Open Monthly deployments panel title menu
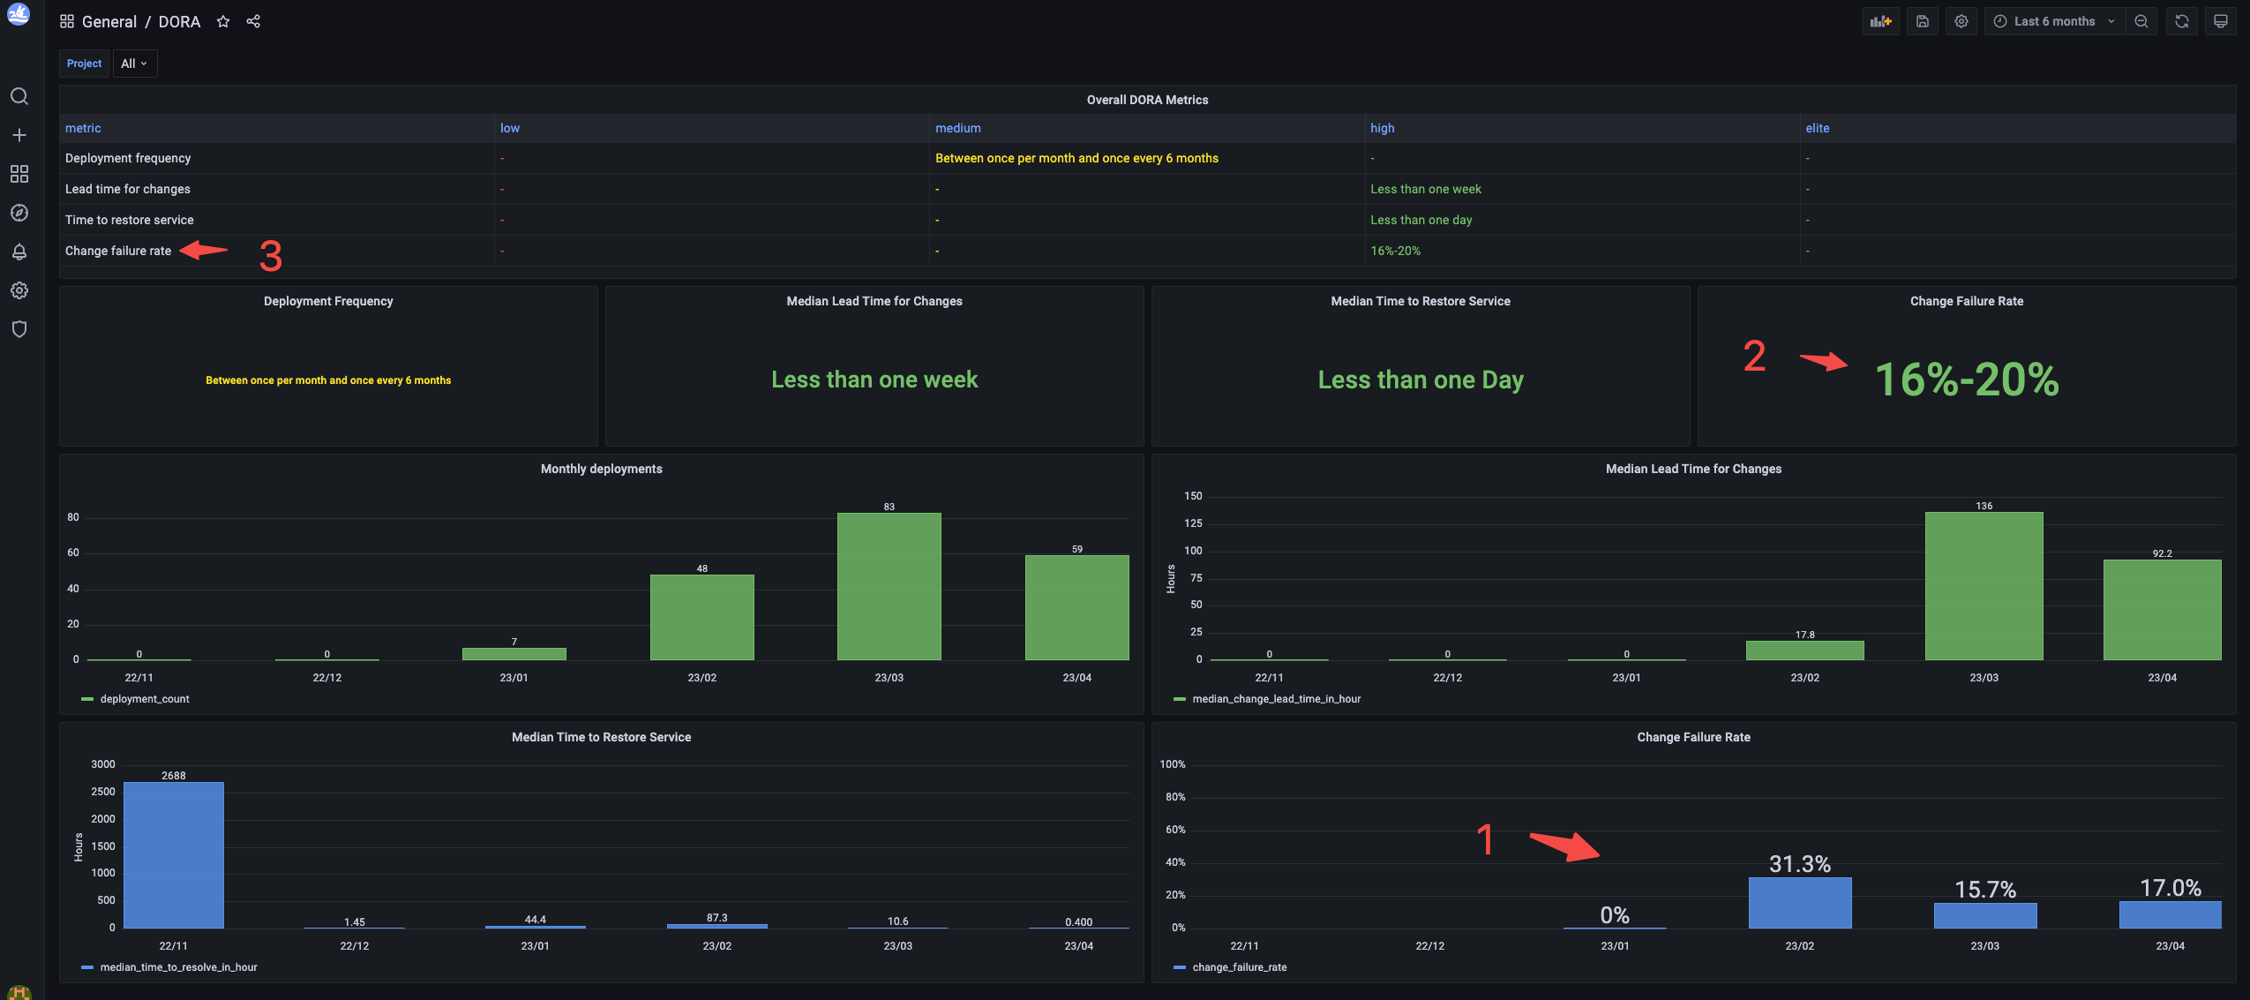The image size is (2250, 1000). point(601,469)
